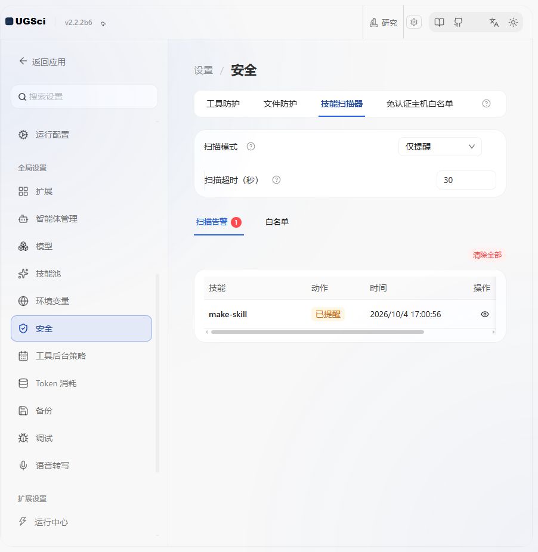538x552 pixels.
Task: Open 智能体管理 in sidebar
Action: coord(81,219)
